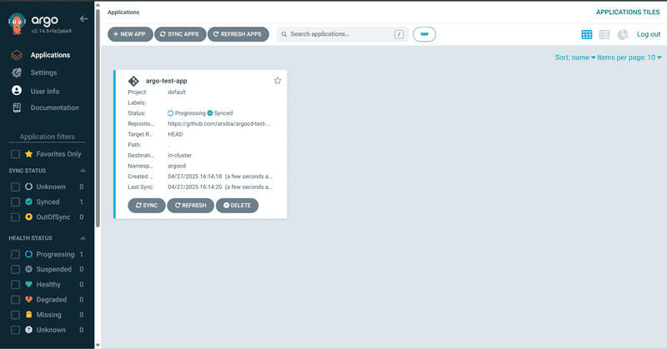Collapse the SYNC STATUS filter section
This screenshot has height=349, width=667.
[x=83, y=171]
